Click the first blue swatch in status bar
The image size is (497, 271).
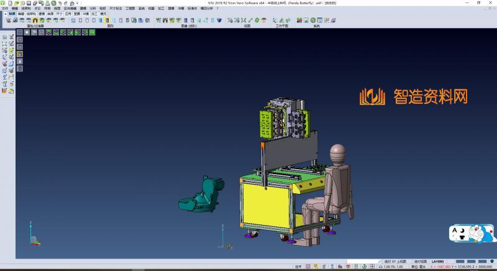[460, 262]
